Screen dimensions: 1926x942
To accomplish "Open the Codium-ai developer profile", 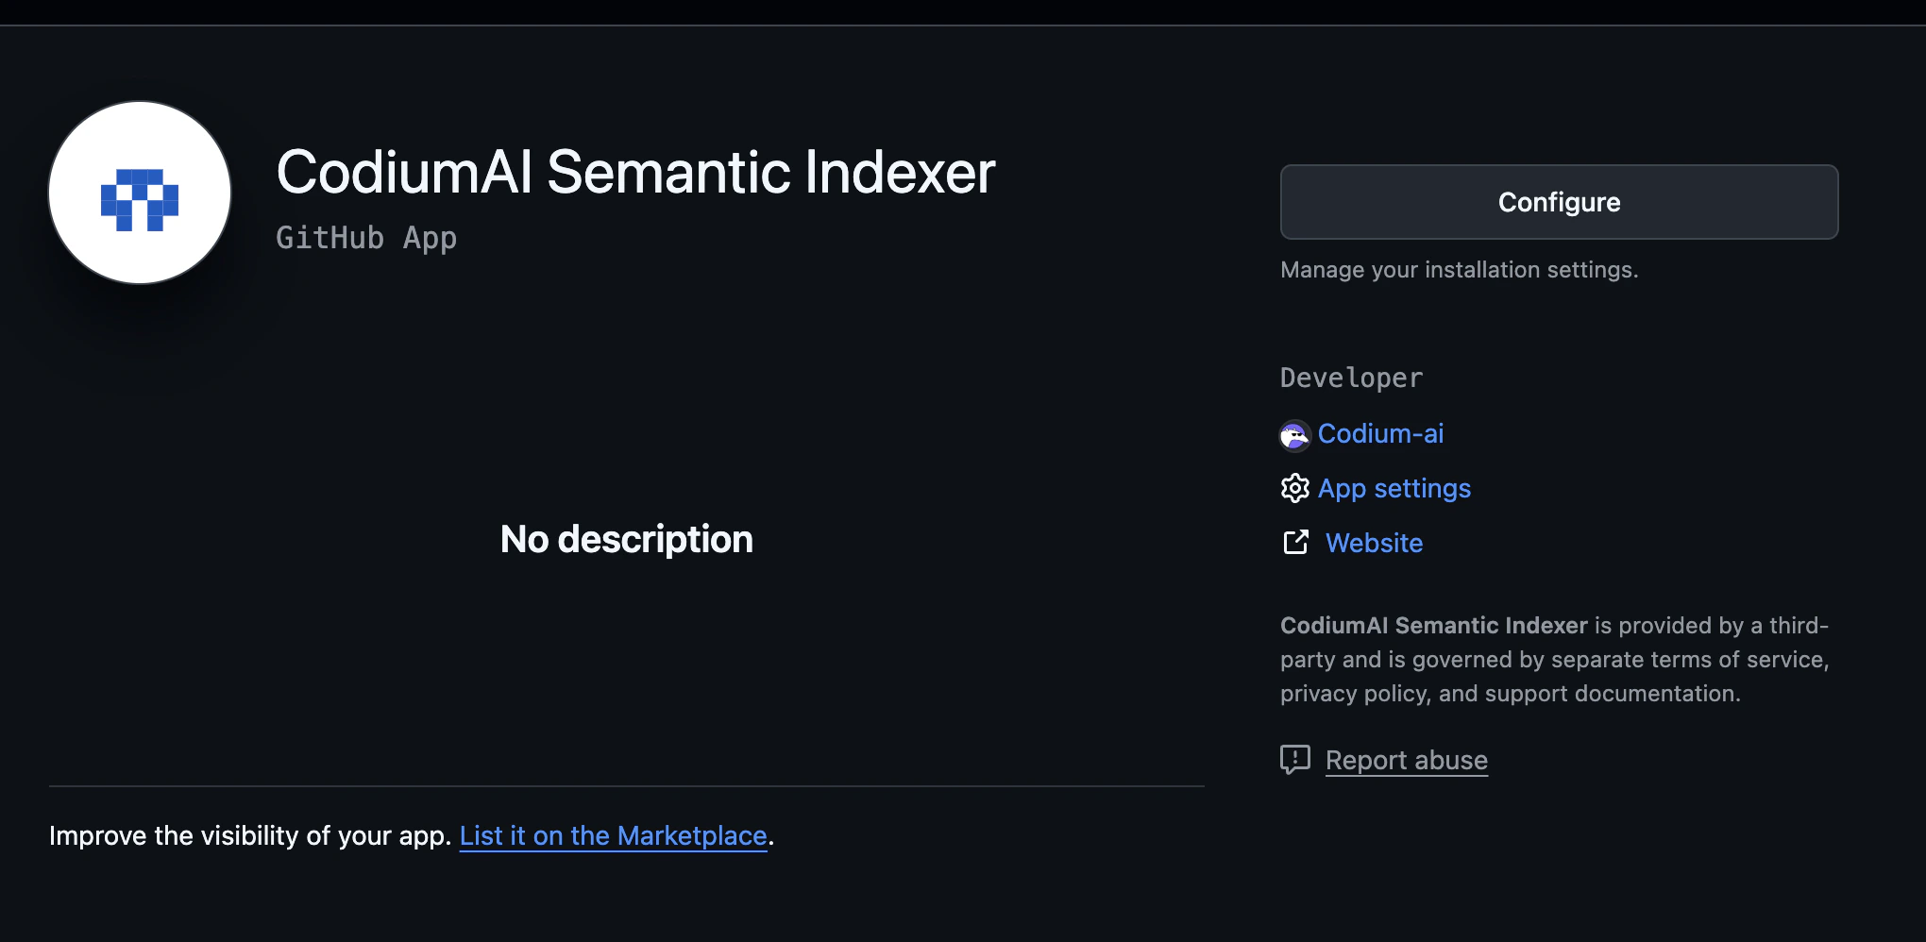I will tap(1380, 434).
